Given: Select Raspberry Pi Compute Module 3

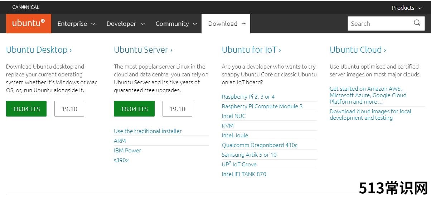Looking at the screenshot, I should point(262,106).
